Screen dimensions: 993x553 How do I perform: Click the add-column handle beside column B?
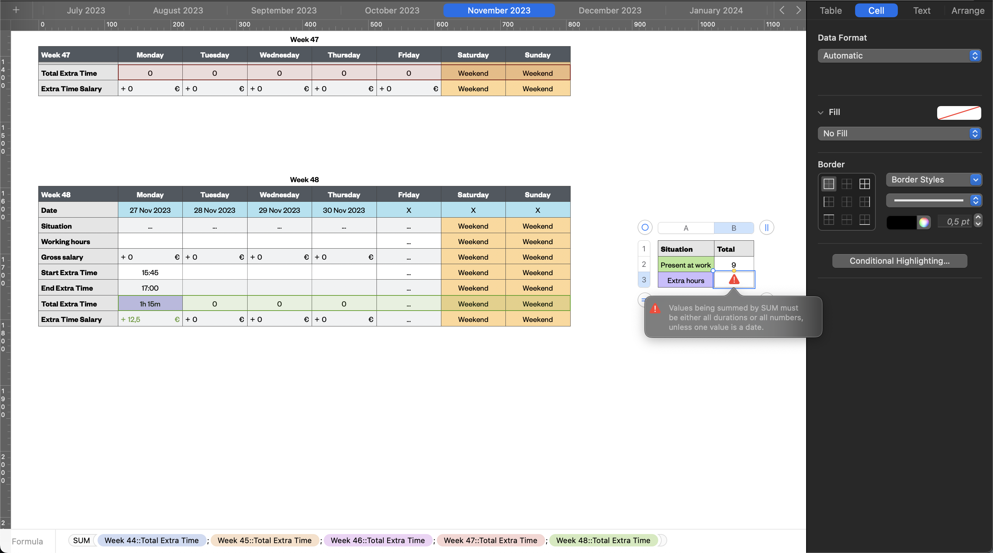point(766,227)
